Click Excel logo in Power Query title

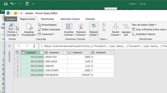click(x=8, y=13)
